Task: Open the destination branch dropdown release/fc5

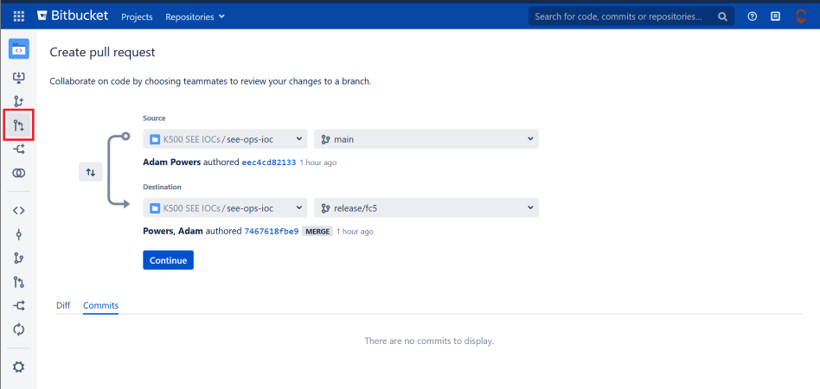Action: point(426,207)
